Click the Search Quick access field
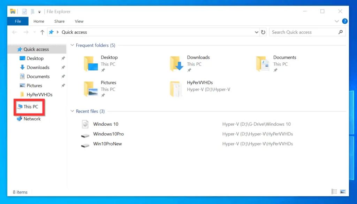This screenshot has height=204, width=357. (x=303, y=32)
